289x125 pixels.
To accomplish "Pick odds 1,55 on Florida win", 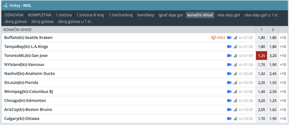I will point(273,82).
